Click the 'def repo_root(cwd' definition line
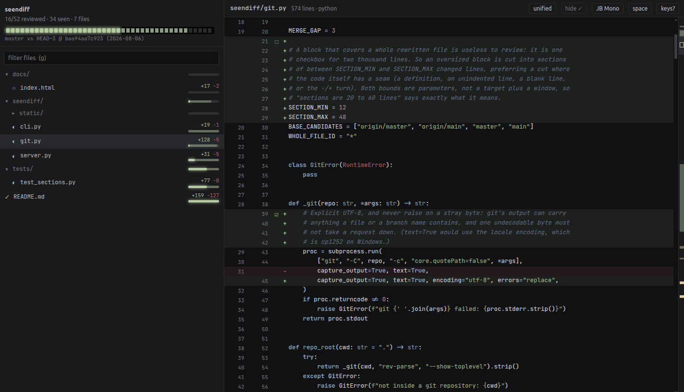This screenshot has height=392, width=684. coord(354,347)
